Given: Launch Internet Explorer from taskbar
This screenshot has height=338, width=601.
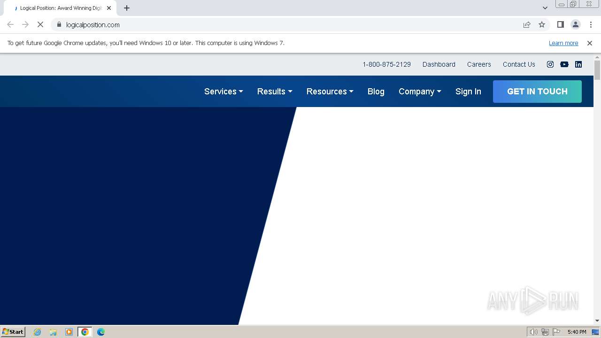Looking at the screenshot, I should [38, 332].
